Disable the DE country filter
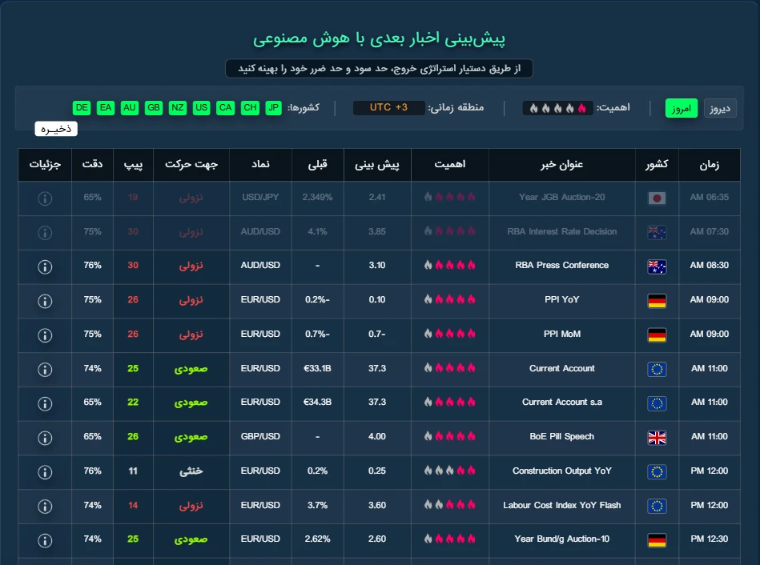760x565 pixels. click(x=82, y=108)
